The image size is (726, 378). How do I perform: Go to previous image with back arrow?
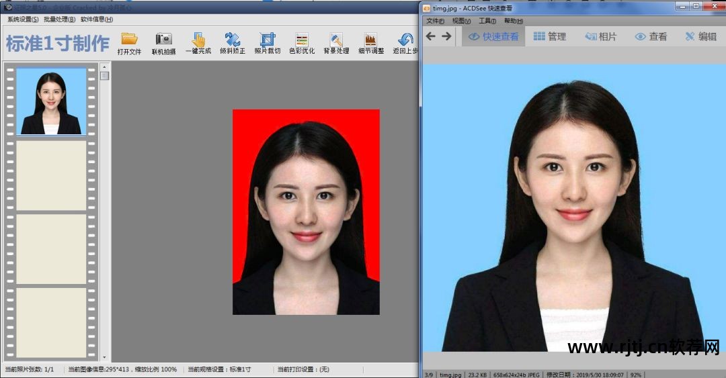[431, 36]
